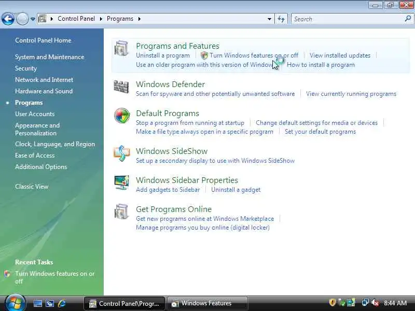Expand the address bar history dropdown
The width and height of the screenshot is (415, 311).
269,19
